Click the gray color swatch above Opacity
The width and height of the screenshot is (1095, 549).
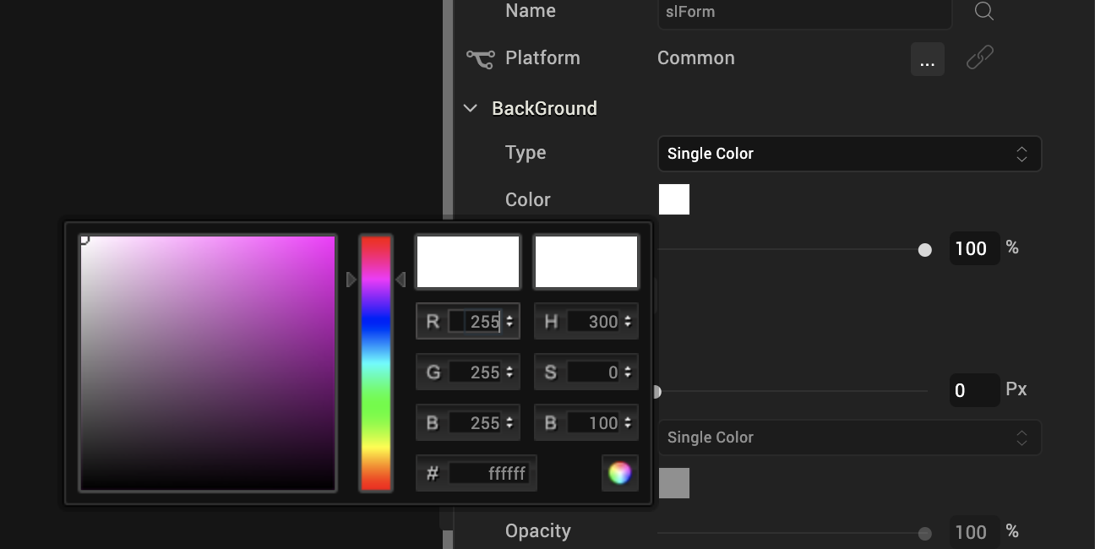click(674, 483)
